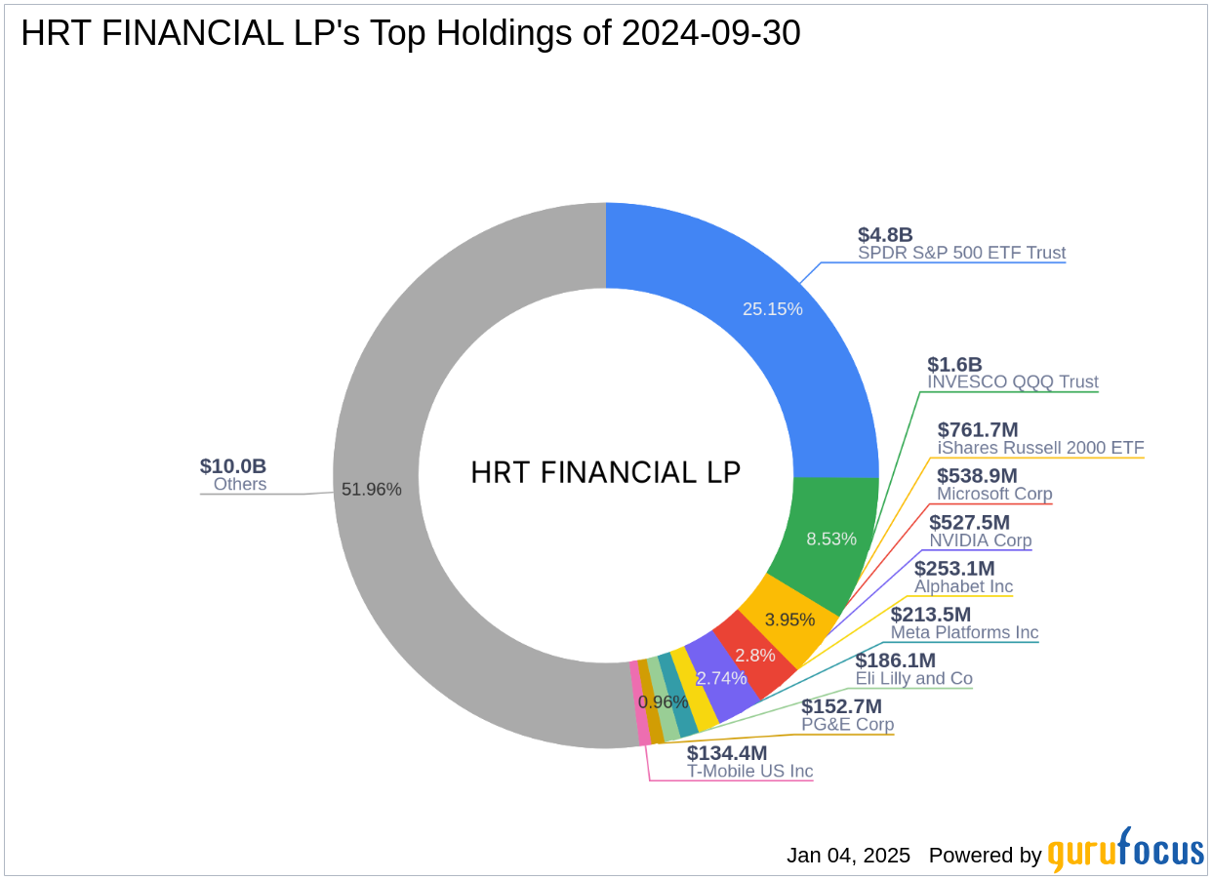Click the $4.8B value label

[x=885, y=234]
